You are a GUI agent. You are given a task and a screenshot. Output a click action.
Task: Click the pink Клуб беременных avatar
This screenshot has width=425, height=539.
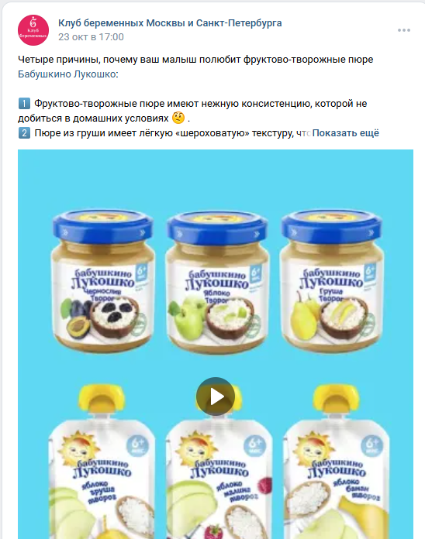pos(33,30)
